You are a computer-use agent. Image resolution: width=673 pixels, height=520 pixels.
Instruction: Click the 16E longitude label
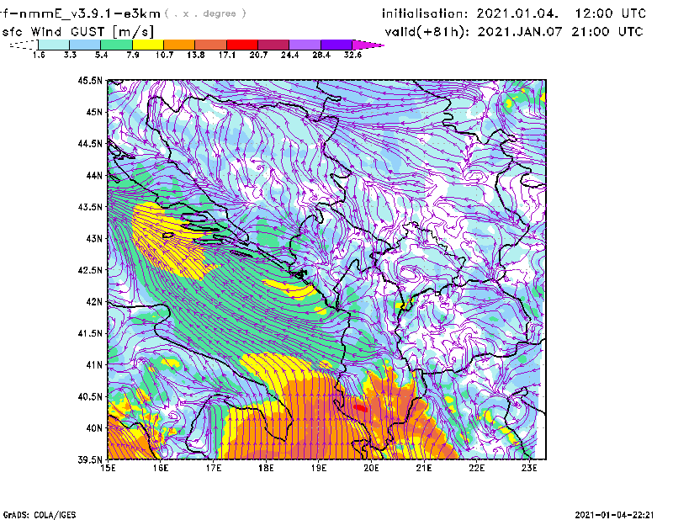[161, 469]
